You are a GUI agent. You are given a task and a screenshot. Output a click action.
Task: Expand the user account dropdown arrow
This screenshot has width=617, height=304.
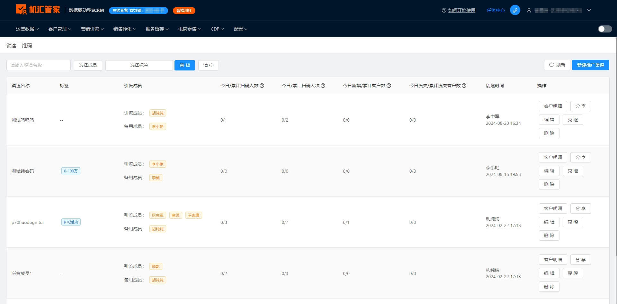[589, 10]
